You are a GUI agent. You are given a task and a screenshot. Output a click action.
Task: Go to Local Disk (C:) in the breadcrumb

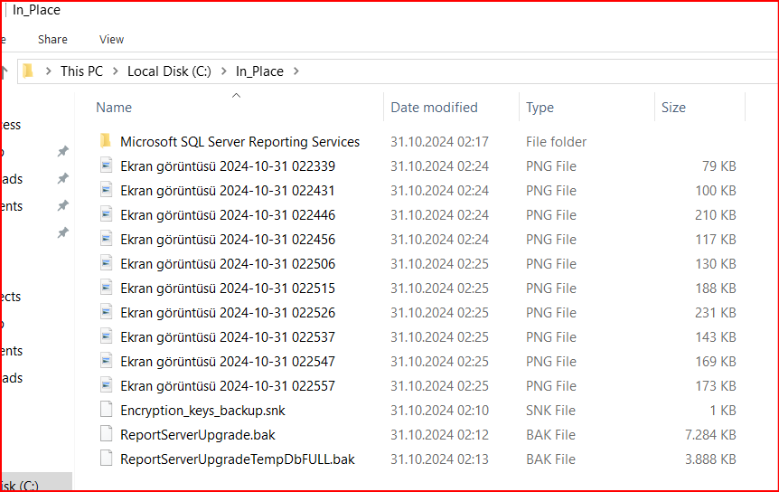click(x=169, y=71)
